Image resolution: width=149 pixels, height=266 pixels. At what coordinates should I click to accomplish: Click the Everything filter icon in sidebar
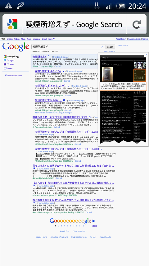(x=5, y=56)
